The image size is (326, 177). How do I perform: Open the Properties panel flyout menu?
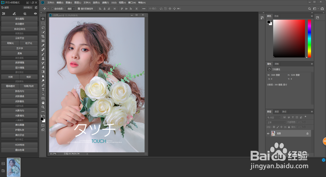[312, 64]
